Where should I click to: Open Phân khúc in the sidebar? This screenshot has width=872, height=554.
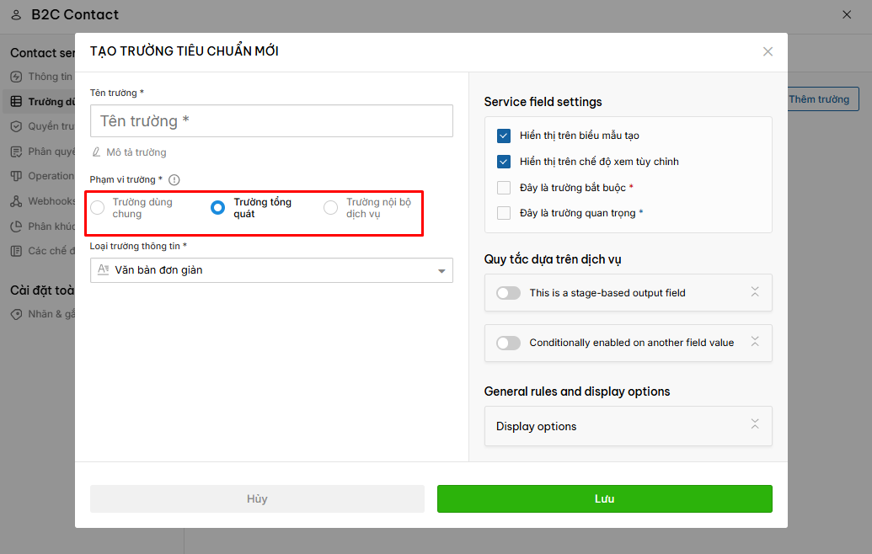(51, 226)
